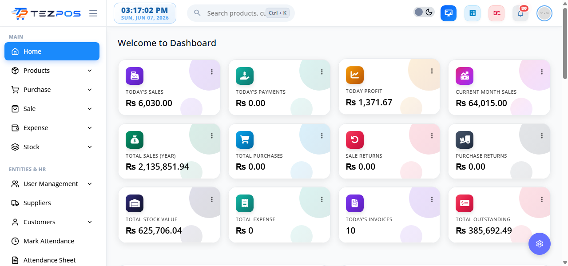Expand Sale submenu chevron

[x=90, y=109]
